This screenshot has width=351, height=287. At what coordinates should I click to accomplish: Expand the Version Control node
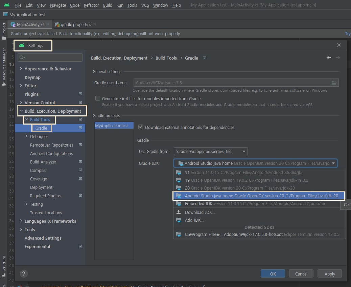click(21, 103)
